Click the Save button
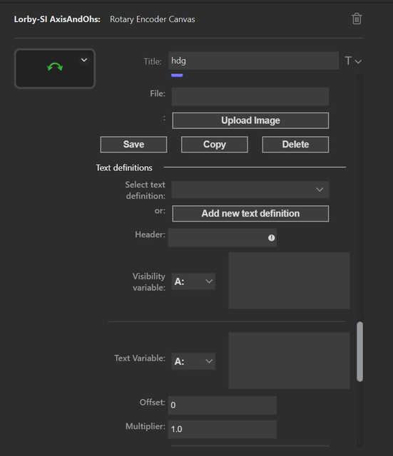This screenshot has width=393, height=456. 133,144
